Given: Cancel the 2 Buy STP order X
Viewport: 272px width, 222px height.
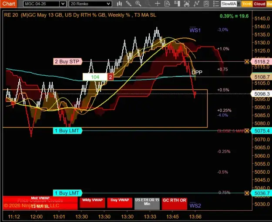Looking at the screenshot, I should pyautogui.click(x=247, y=62).
